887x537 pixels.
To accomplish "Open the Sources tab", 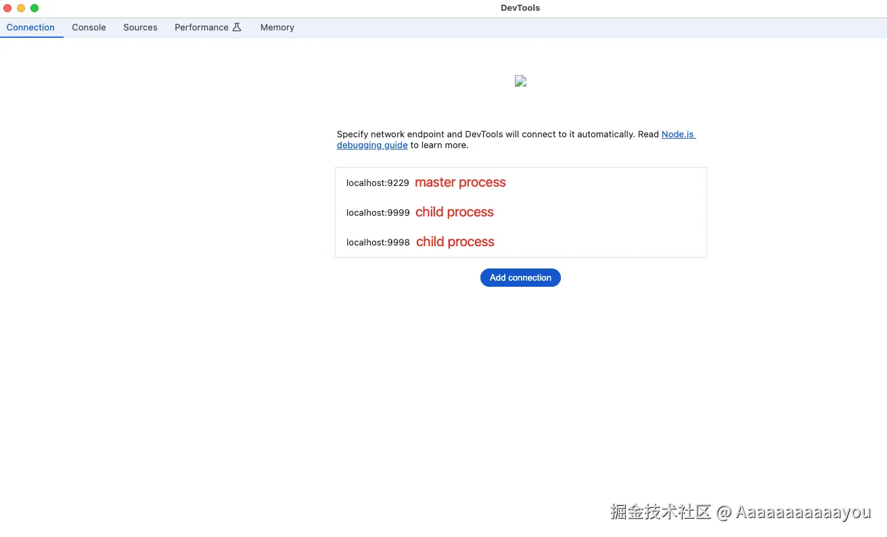I will point(140,28).
